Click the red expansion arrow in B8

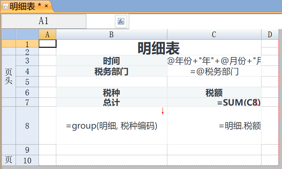(163, 111)
